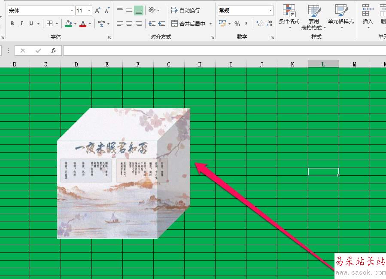Align text to middle vertically
This screenshot has height=279, width=386.
(129, 10)
